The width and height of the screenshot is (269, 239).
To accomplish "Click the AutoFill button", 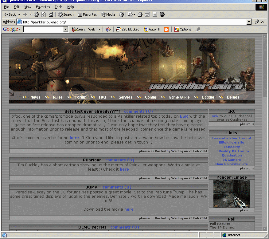I will click(x=152, y=30).
